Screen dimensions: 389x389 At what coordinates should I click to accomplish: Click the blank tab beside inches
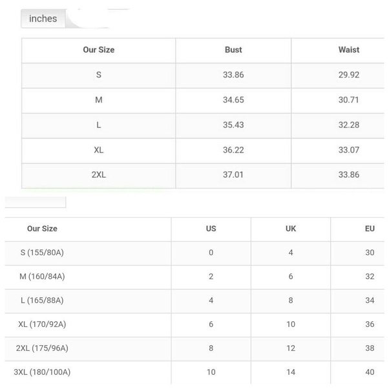click(x=97, y=18)
